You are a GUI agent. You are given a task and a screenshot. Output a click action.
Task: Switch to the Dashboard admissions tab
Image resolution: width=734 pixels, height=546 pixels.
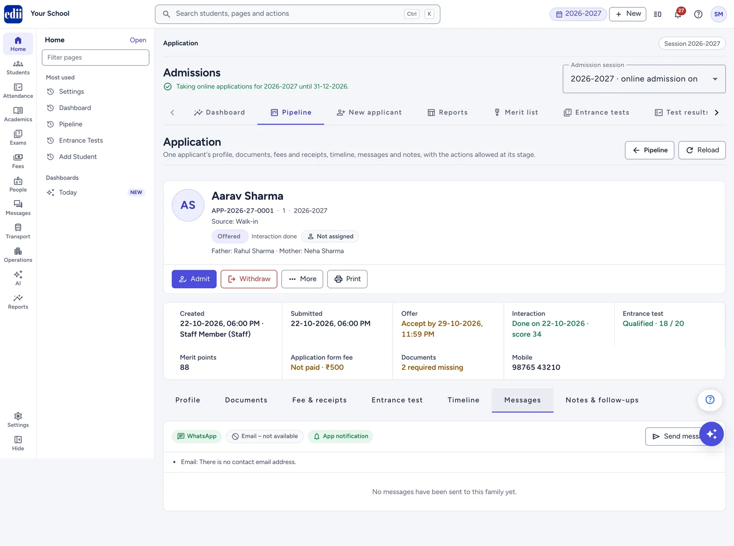[x=219, y=112]
